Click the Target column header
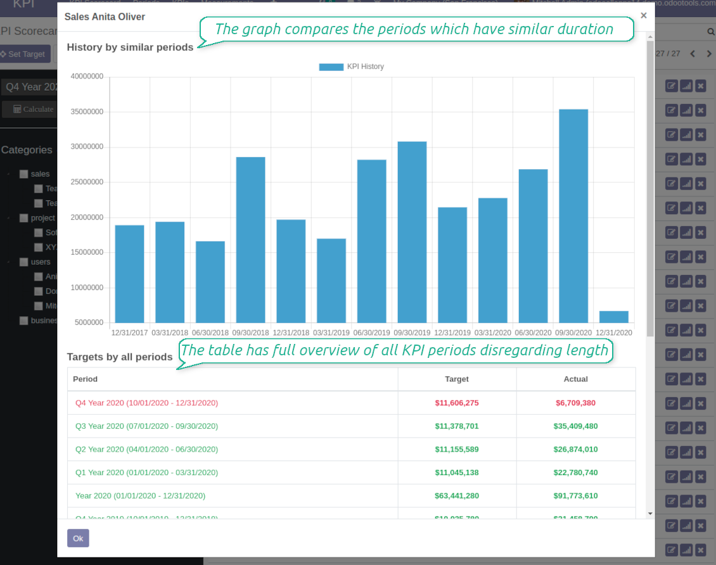716x565 pixels. 457,379
